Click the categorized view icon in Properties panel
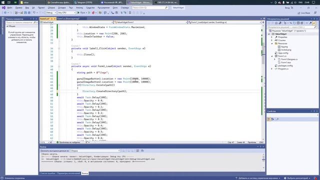The width and height of the screenshot is (320, 180). click(269, 119)
